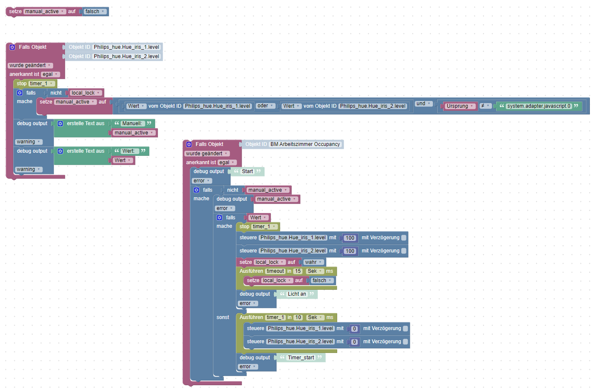Image resolution: width=592 pixels, height=392 pixels.
Task: Open 'error' dropdown under 'Licht an' output
Action: 248,303
